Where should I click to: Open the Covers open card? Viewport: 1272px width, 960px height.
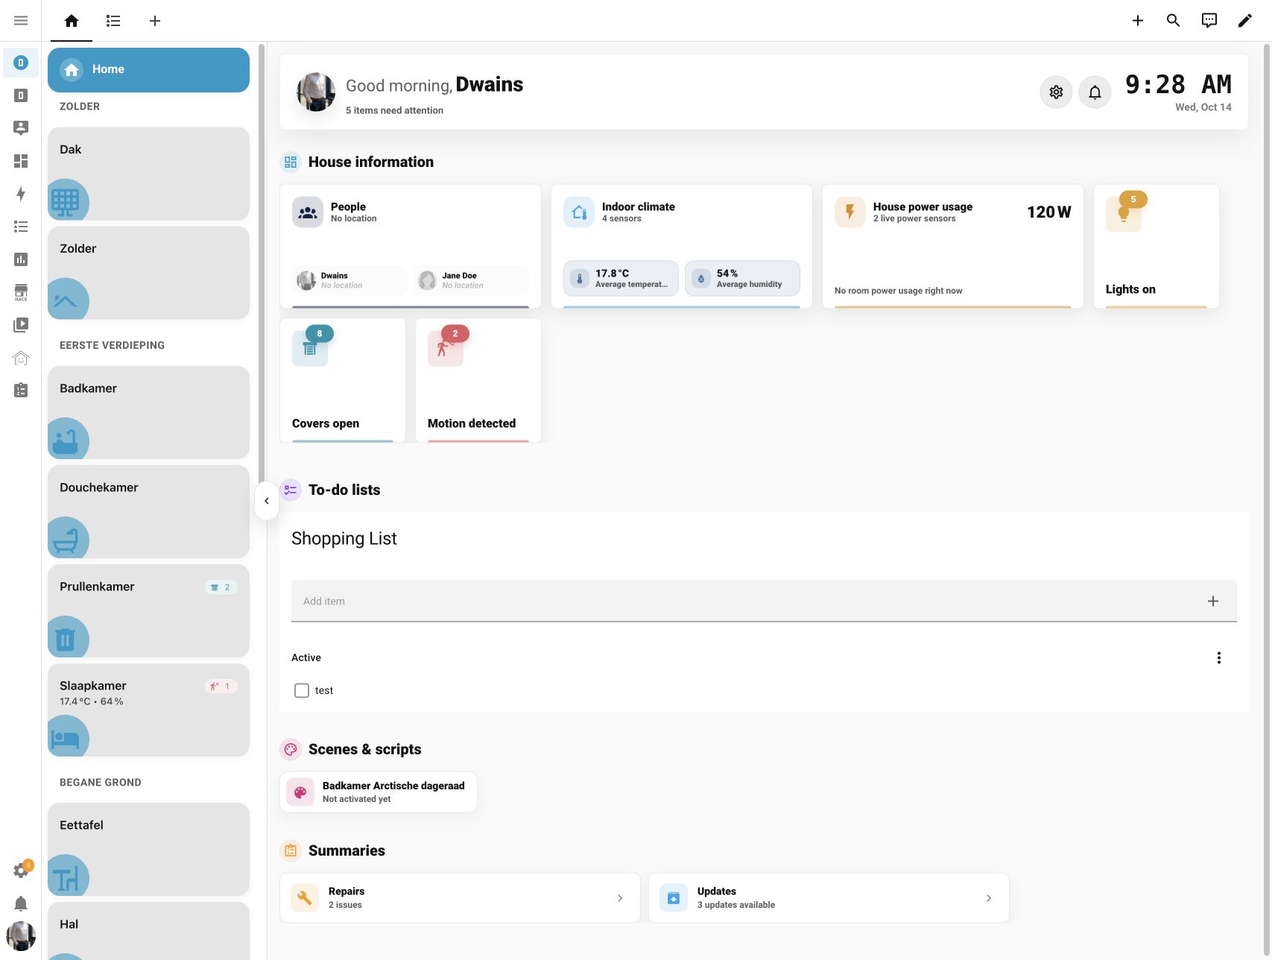click(x=343, y=381)
